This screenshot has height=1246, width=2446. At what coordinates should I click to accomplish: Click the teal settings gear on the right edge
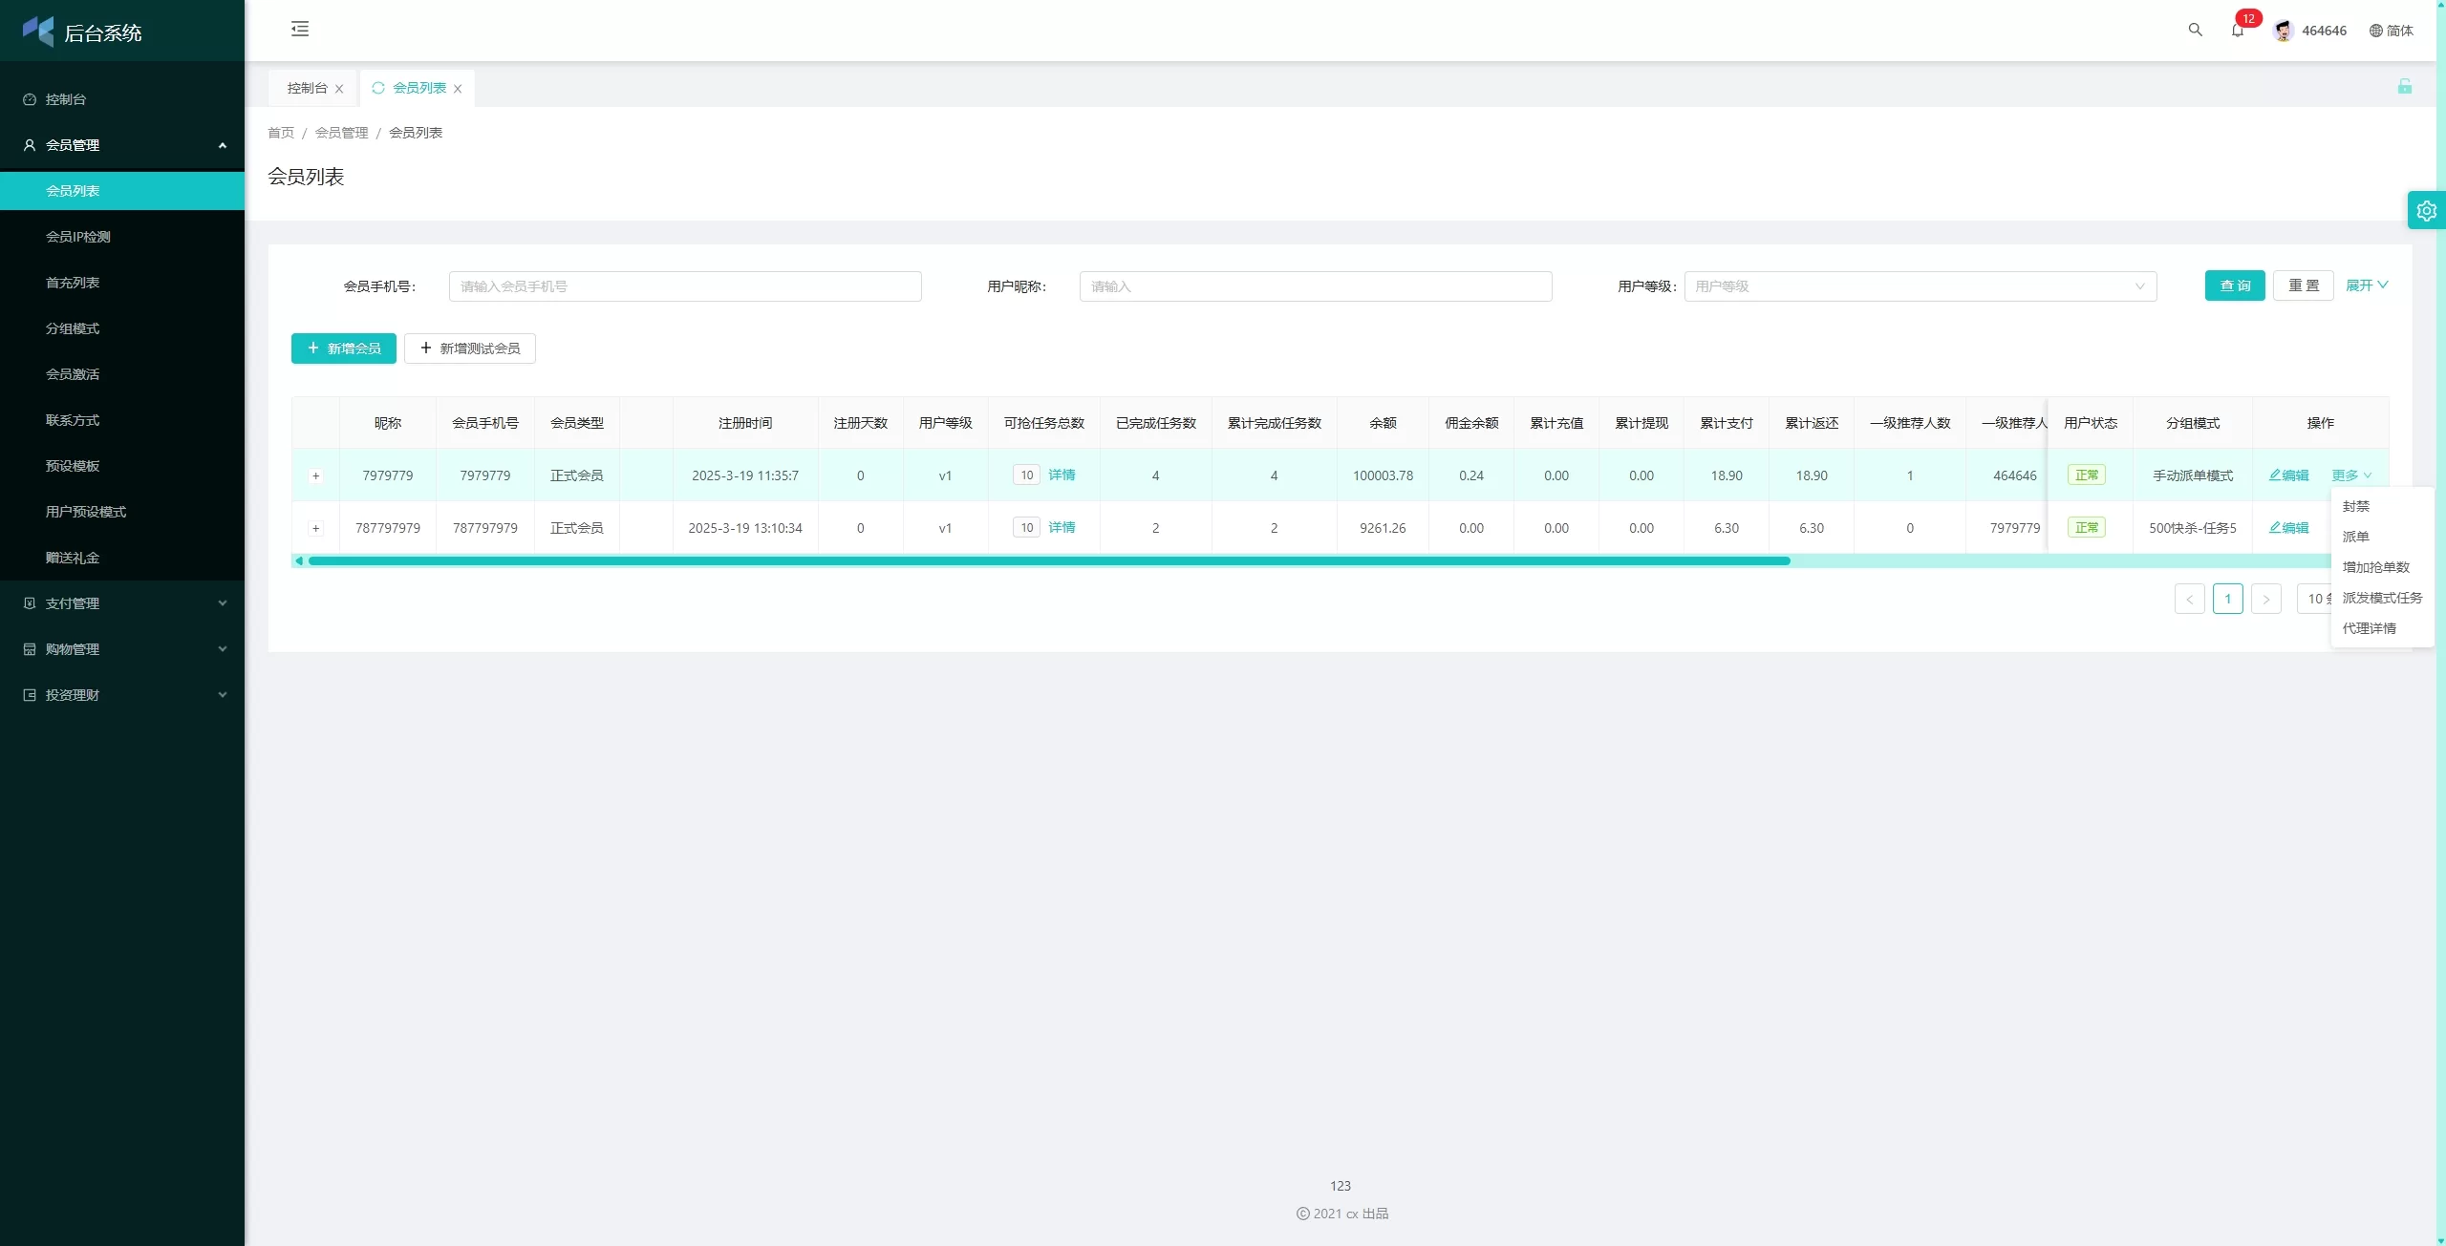(2426, 210)
